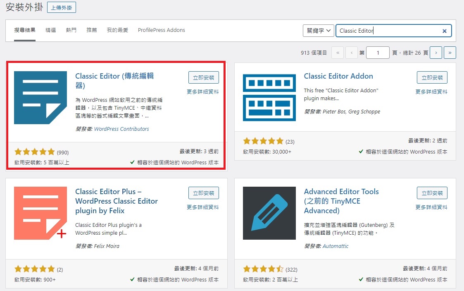Click the page number input field
The image size is (464, 291).
click(x=377, y=53)
